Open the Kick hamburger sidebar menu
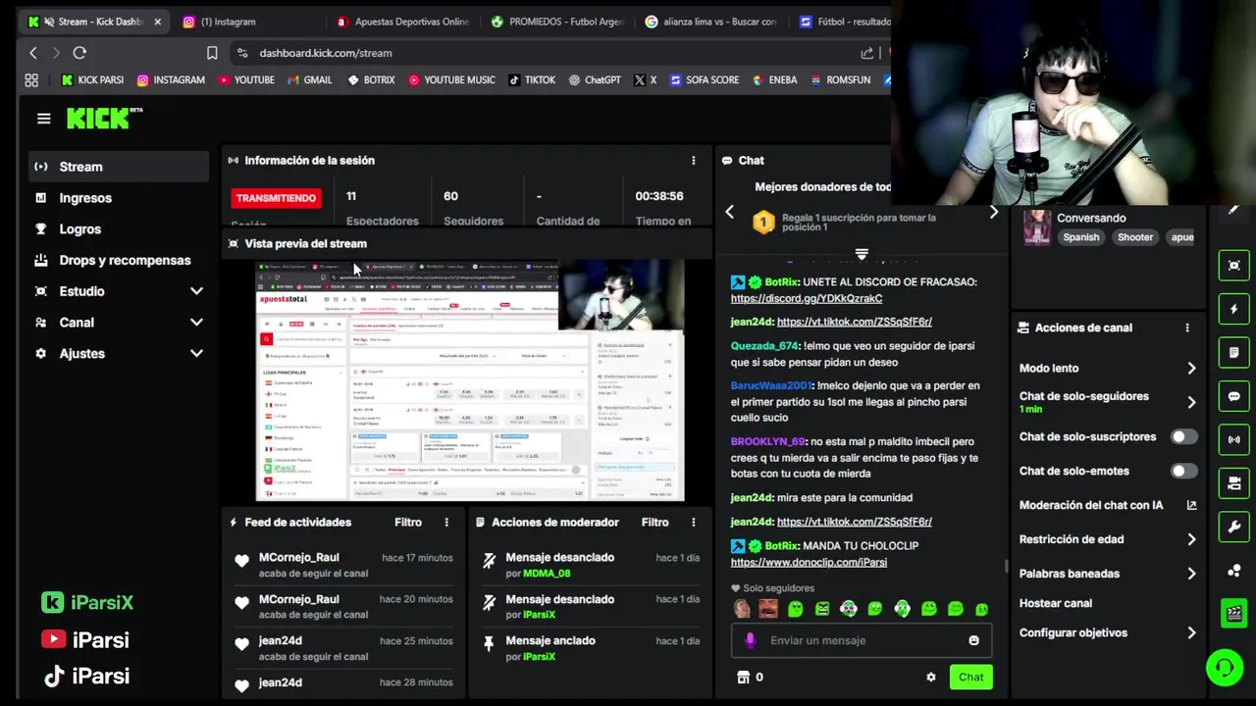Screen dimensions: 1256x706 43,119
